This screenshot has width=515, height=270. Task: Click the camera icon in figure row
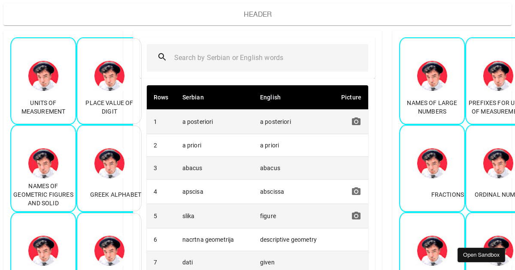tap(356, 216)
